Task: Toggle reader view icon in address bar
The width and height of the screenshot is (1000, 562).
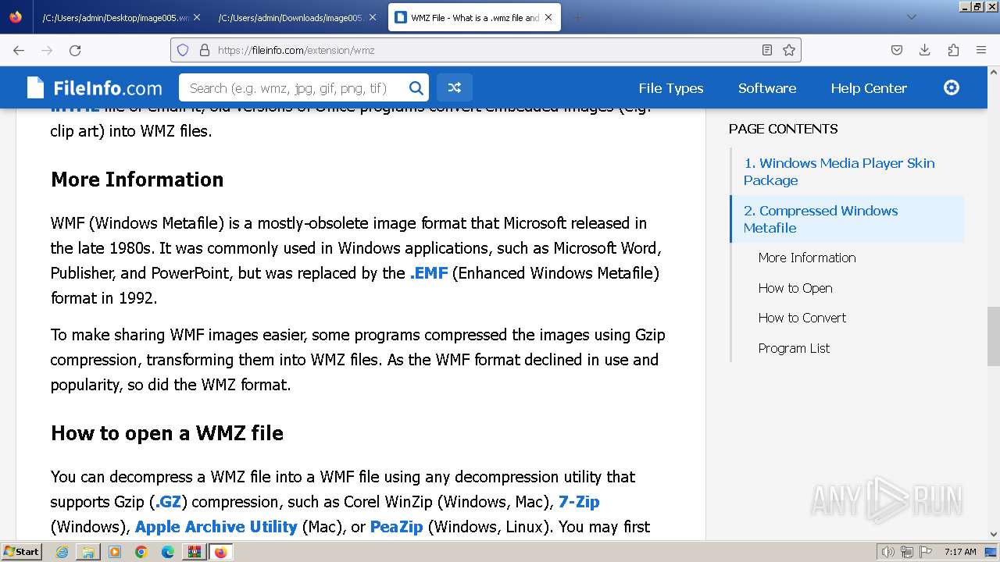Action: (767, 50)
